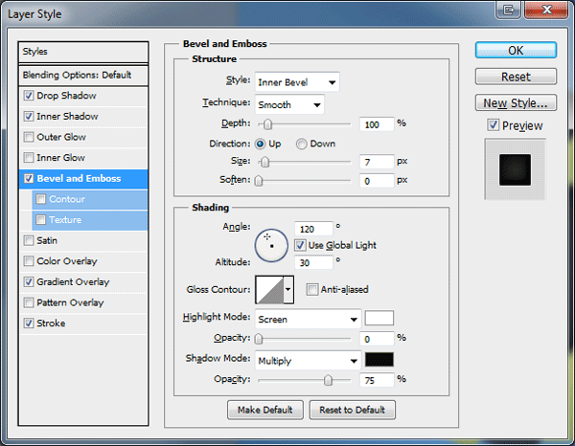Click the Highlight Opacity value field
Viewport: 575px width, 446px height.
[x=377, y=339]
